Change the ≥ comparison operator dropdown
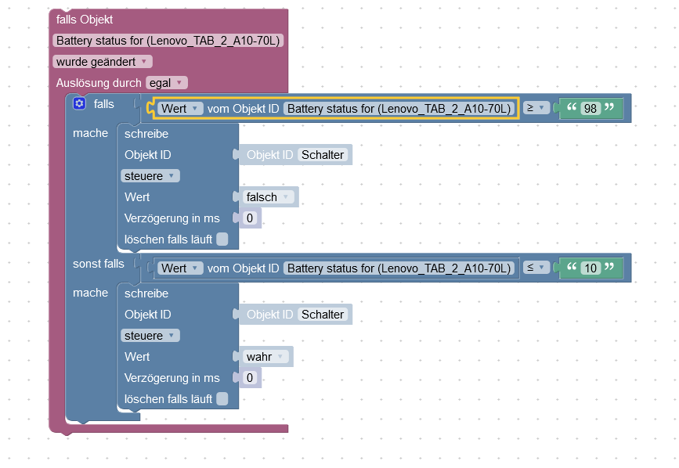This screenshot has height=468, width=679. (536, 108)
